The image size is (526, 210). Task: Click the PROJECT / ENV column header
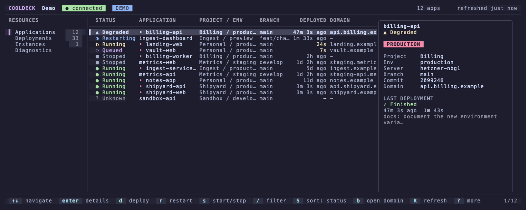[x=221, y=20]
